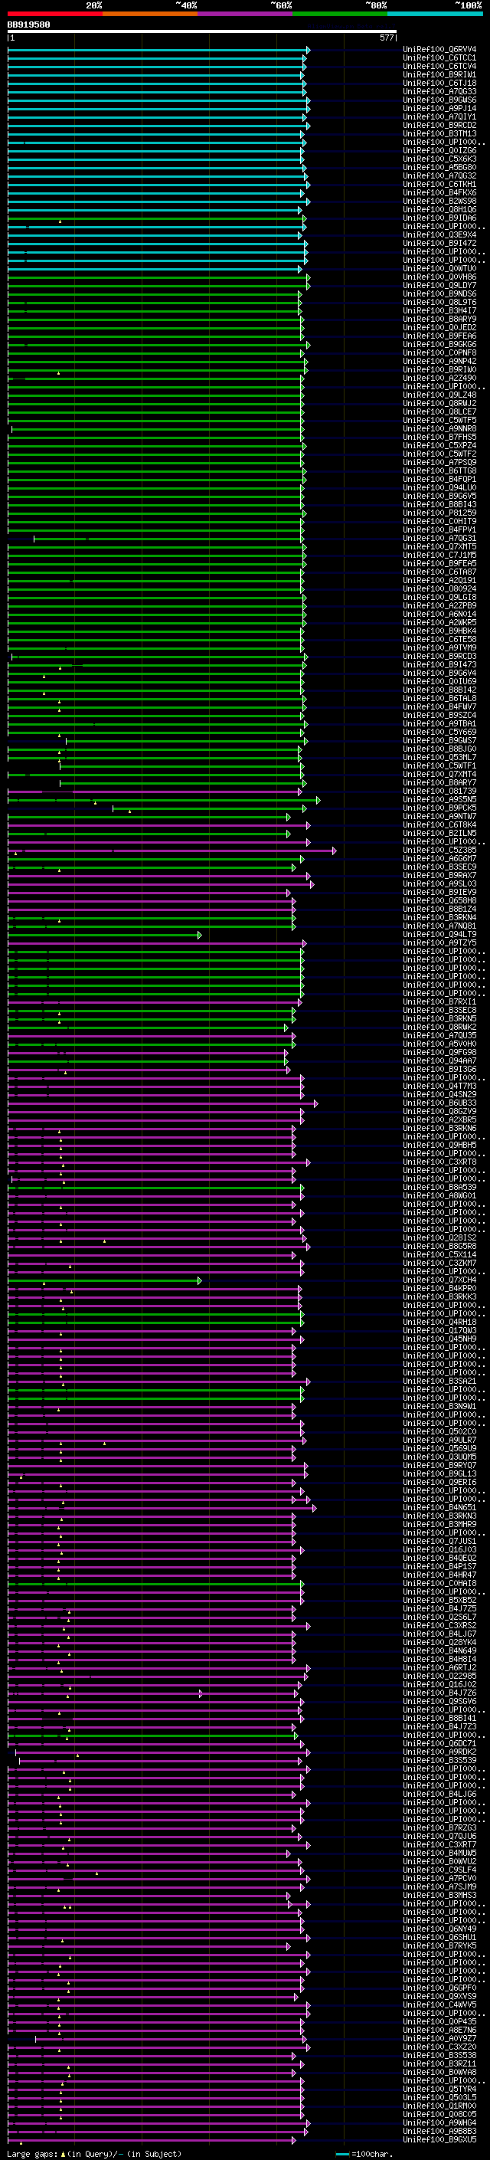Select the UniRef100_B9GKG6 label

click(439, 345)
